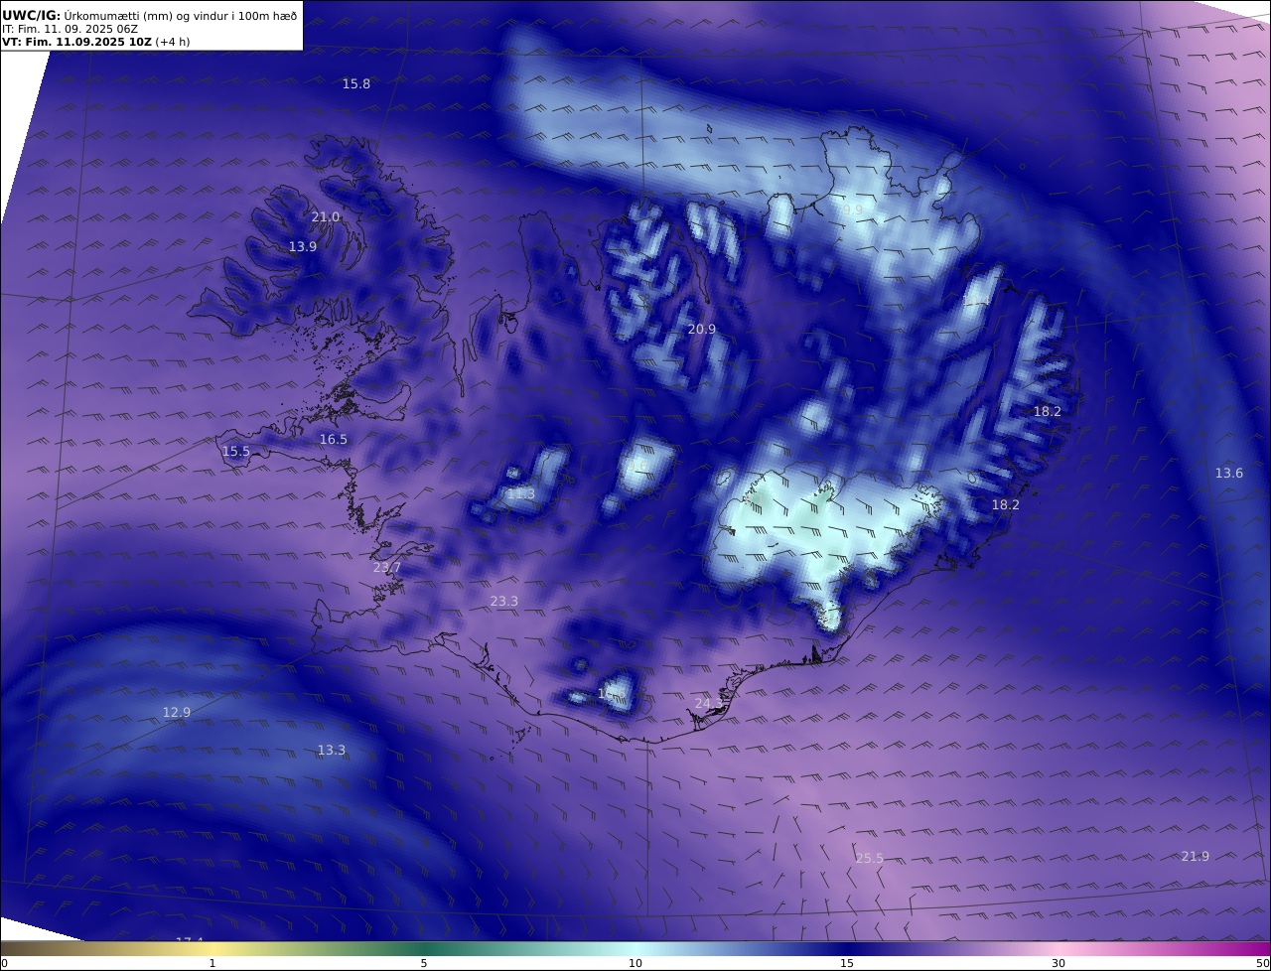Click the colour scale tick labelled 30

(x=1059, y=963)
